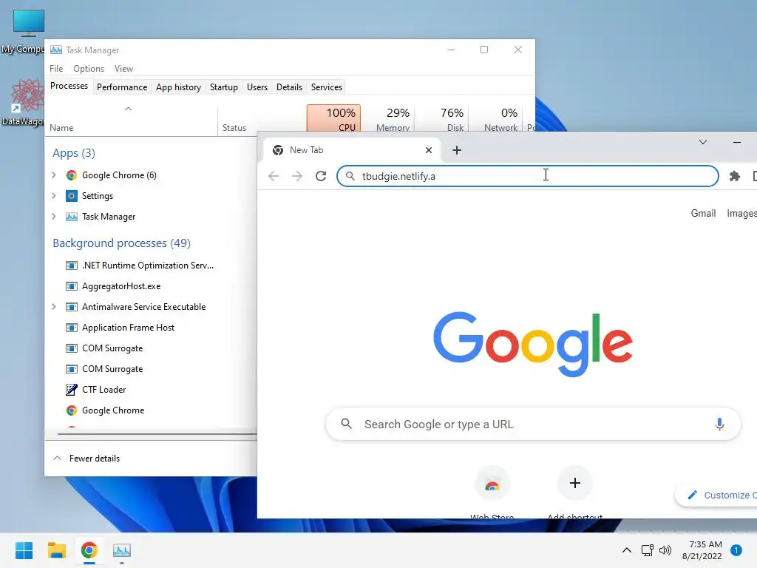Expand the Settings app row

(53, 195)
